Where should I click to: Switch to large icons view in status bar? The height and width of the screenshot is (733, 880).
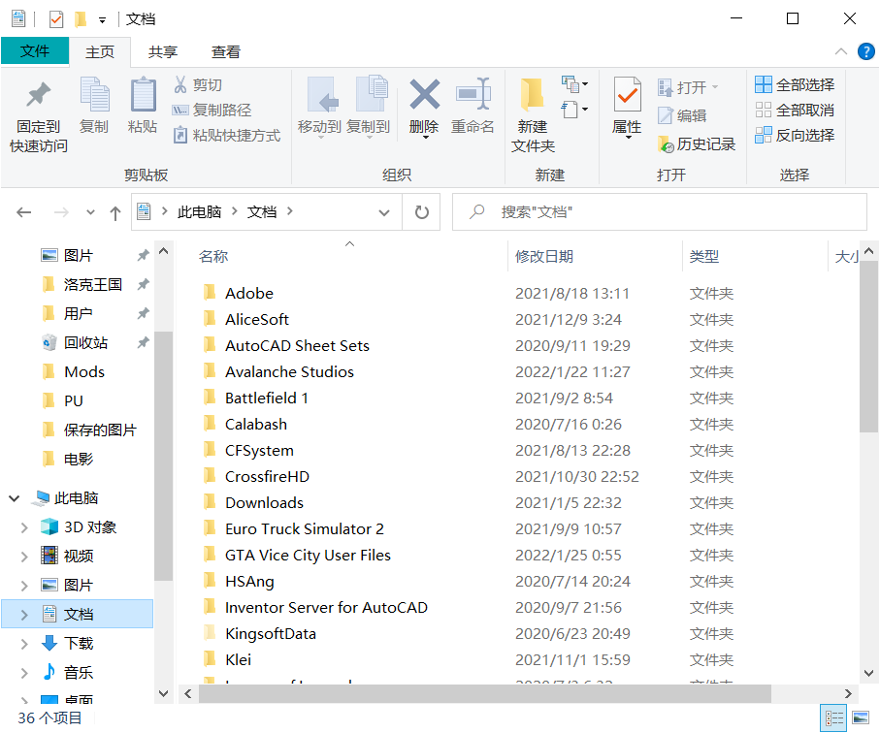point(860,718)
